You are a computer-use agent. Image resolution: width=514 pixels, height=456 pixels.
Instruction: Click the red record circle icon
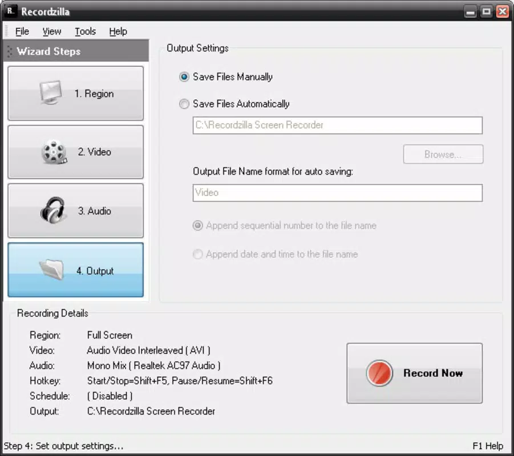(x=379, y=373)
